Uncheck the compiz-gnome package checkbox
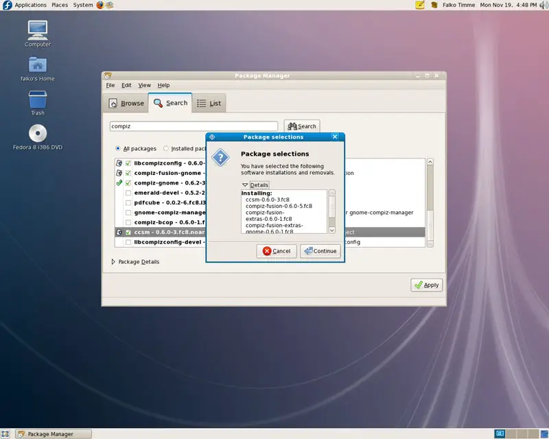 coord(128,182)
